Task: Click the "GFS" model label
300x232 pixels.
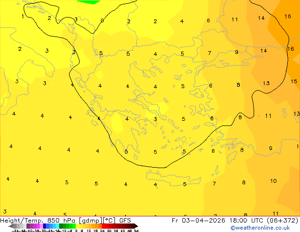Action: pyautogui.click(x=125, y=221)
